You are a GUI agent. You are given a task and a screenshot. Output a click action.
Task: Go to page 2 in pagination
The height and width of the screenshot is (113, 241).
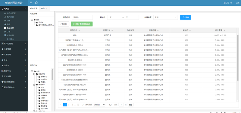point(69,105)
